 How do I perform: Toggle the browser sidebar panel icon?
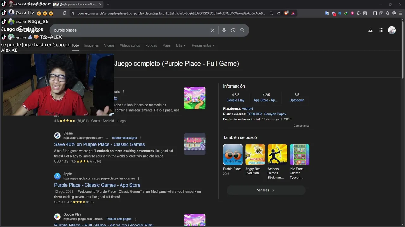point(375,13)
